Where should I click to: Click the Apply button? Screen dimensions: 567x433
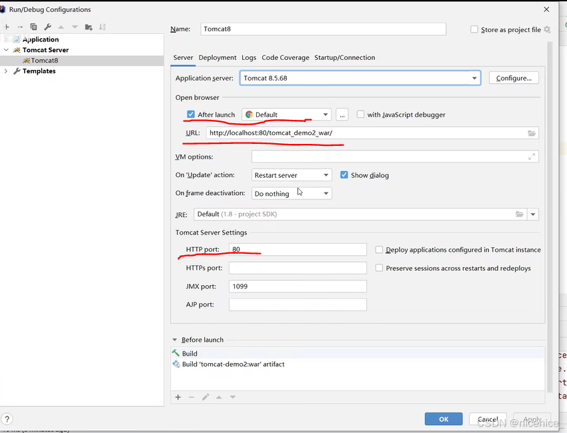click(532, 419)
